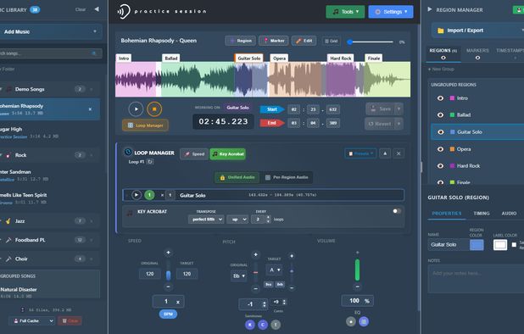524x334 pixels.
Task: Hide the Opera region eye icon
Action: click(x=440, y=149)
